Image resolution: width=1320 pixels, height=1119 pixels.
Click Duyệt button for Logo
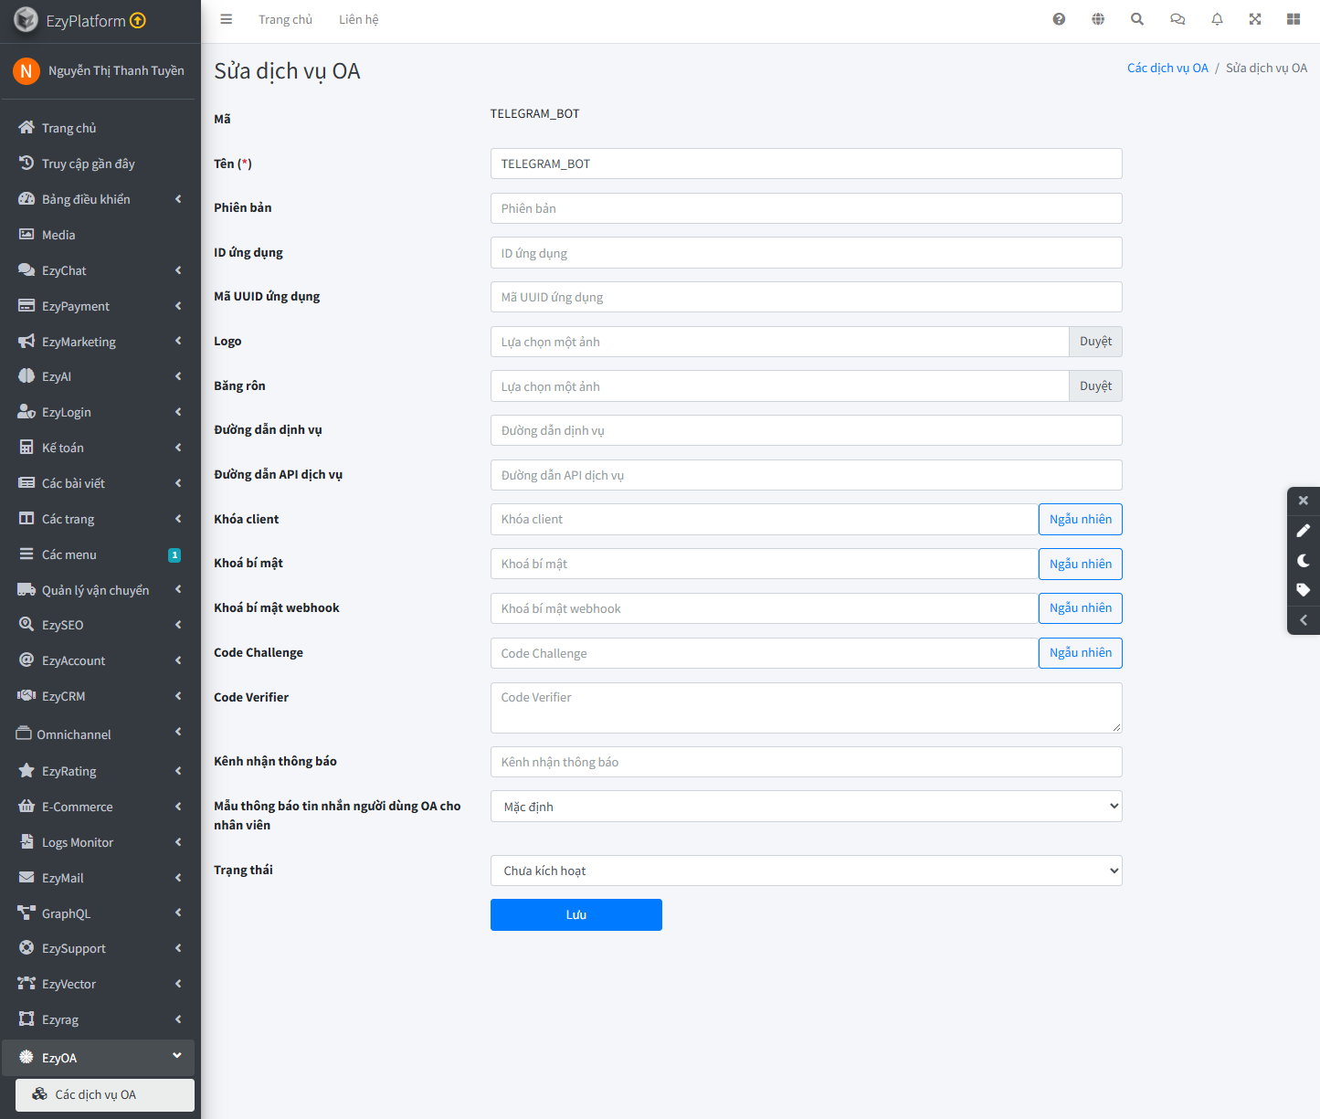point(1095,342)
